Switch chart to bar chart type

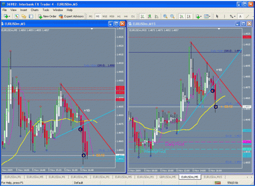142,16
